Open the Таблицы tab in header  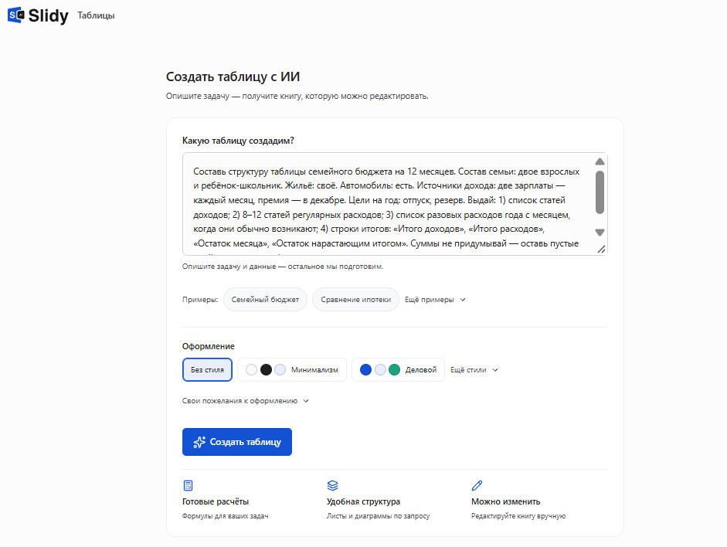(x=96, y=15)
